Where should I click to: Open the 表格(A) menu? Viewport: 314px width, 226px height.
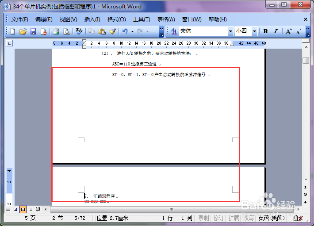click(166, 19)
